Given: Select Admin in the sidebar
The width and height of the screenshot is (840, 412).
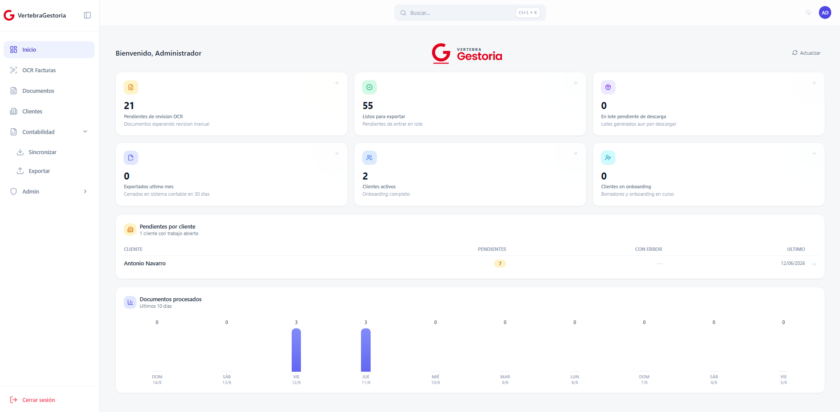Looking at the screenshot, I should pyautogui.click(x=49, y=191).
